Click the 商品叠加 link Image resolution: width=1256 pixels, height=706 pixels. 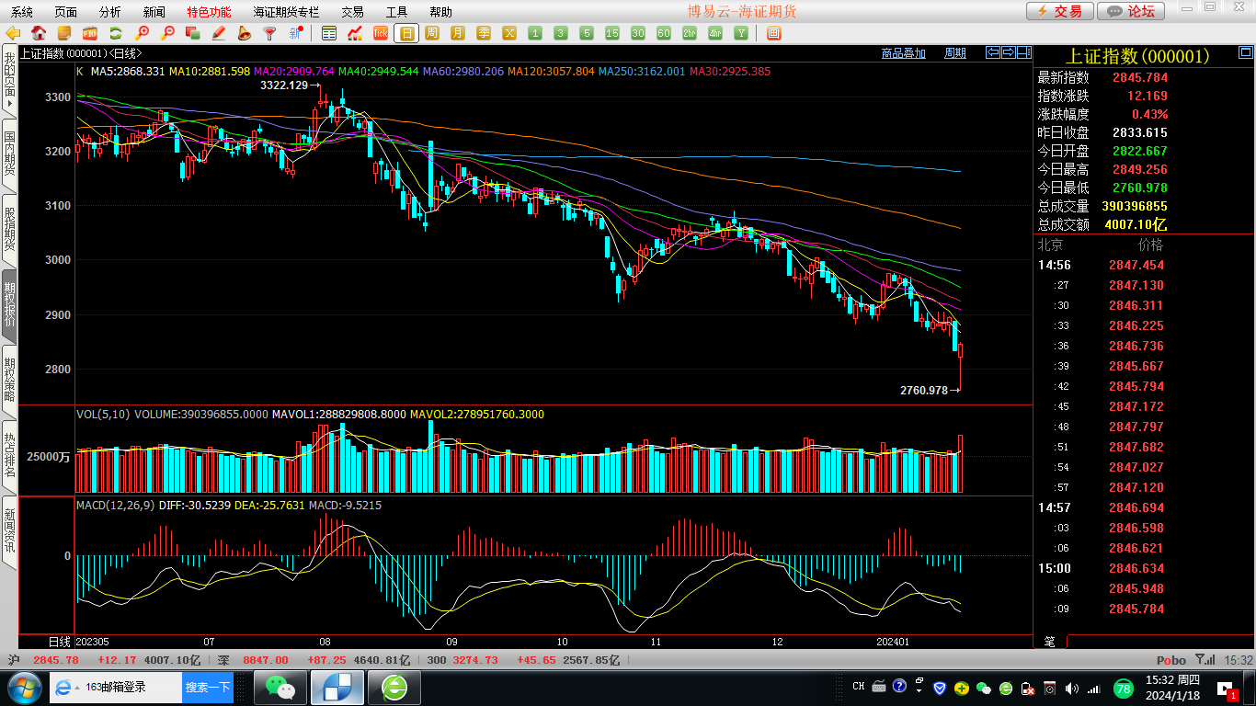903,53
